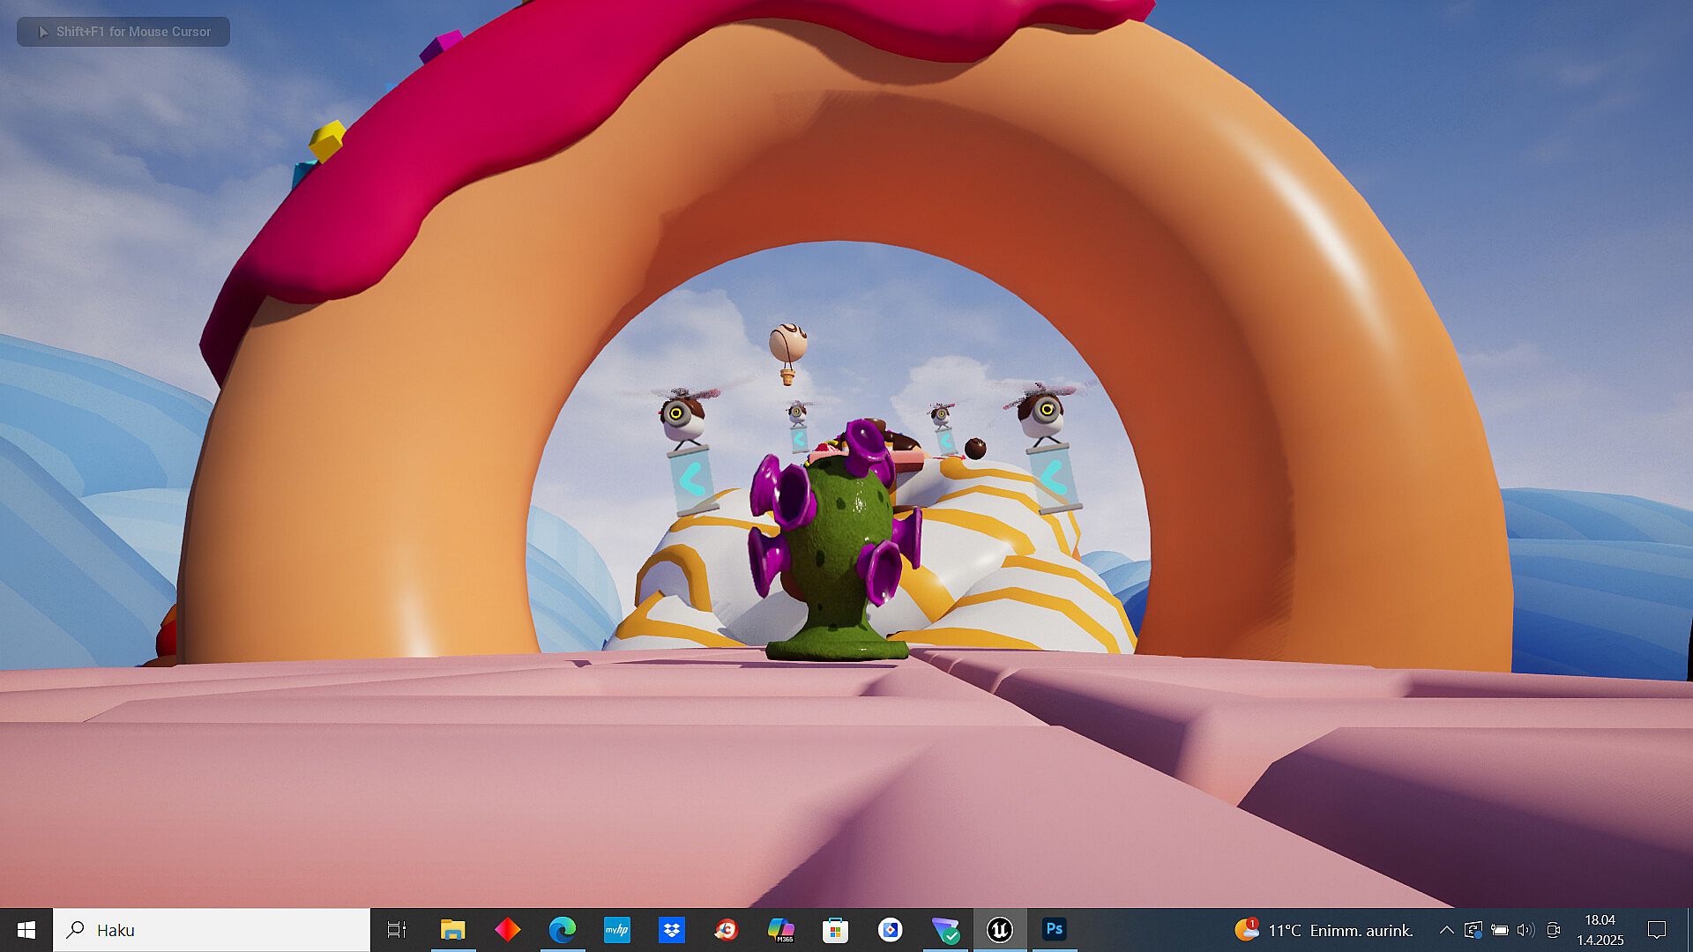Open File Explorer from the taskbar
This screenshot has height=952, width=1693.
[452, 930]
